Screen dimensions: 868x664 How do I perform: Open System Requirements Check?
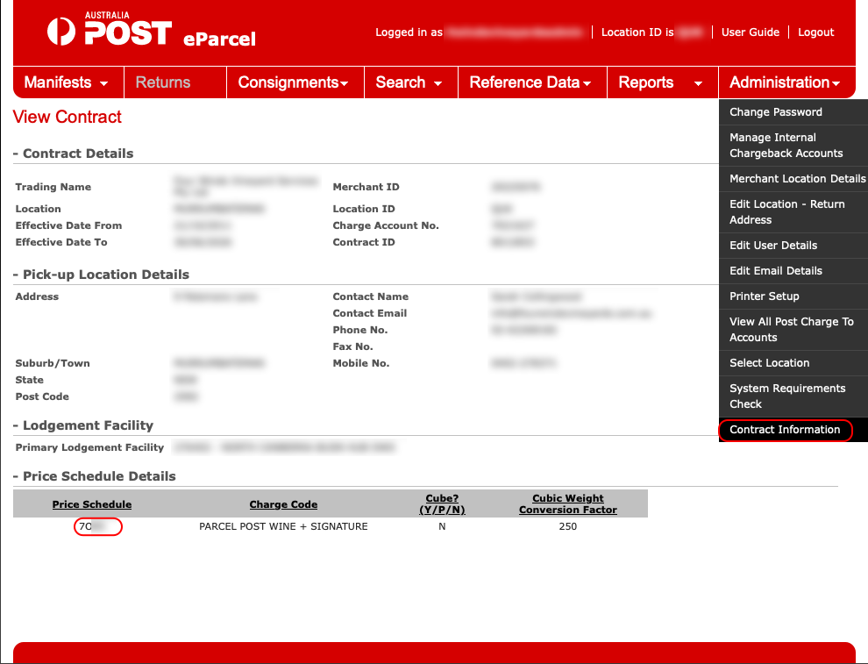pos(793,396)
